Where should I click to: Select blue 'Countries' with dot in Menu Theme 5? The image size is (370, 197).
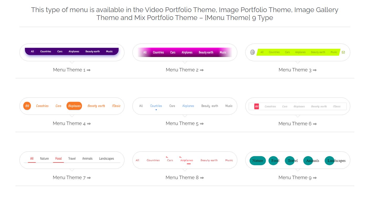tap(156, 106)
